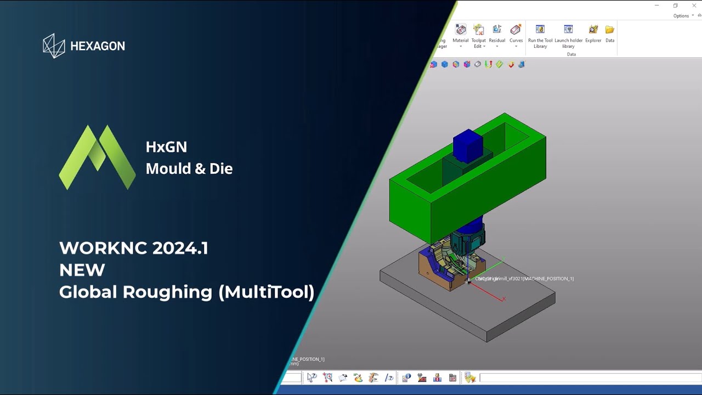This screenshot has height=395, width=702.
Task: Open the Options dropdown menu
Action: (683, 16)
